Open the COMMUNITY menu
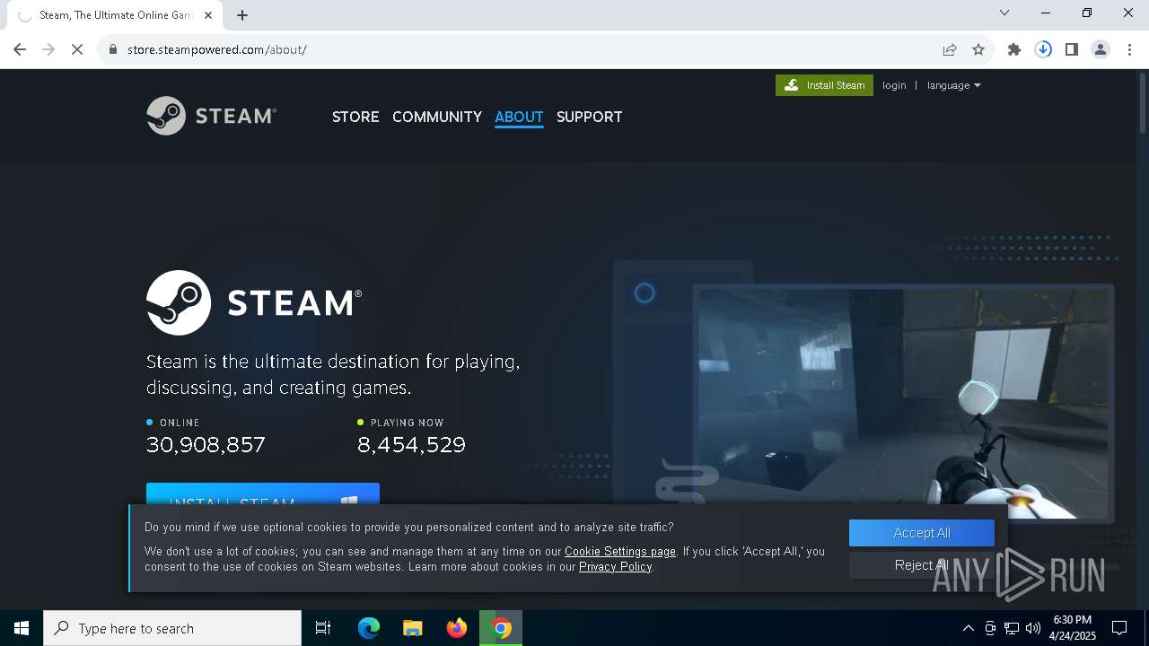 point(437,117)
